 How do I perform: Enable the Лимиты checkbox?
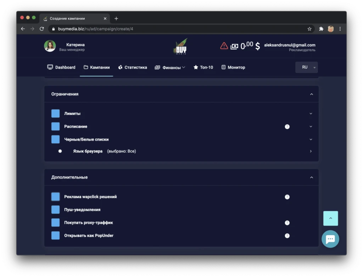coord(55,113)
